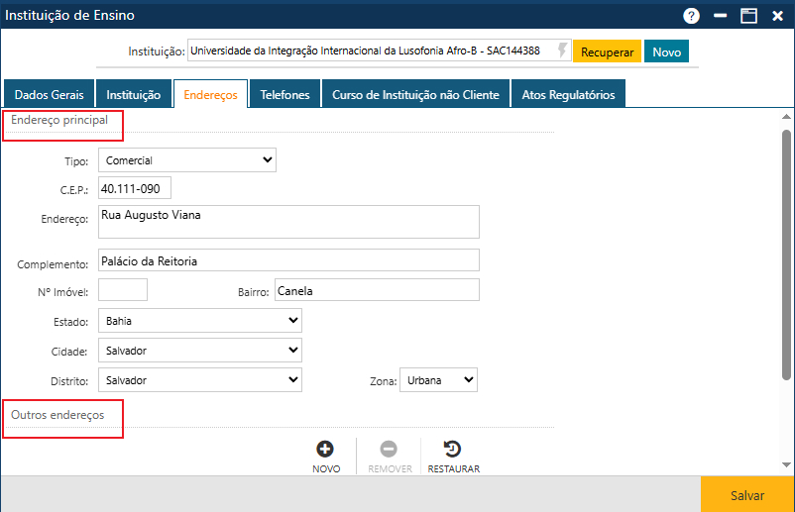Open the Instituição tab
The height and width of the screenshot is (512, 795).
[x=134, y=94]
